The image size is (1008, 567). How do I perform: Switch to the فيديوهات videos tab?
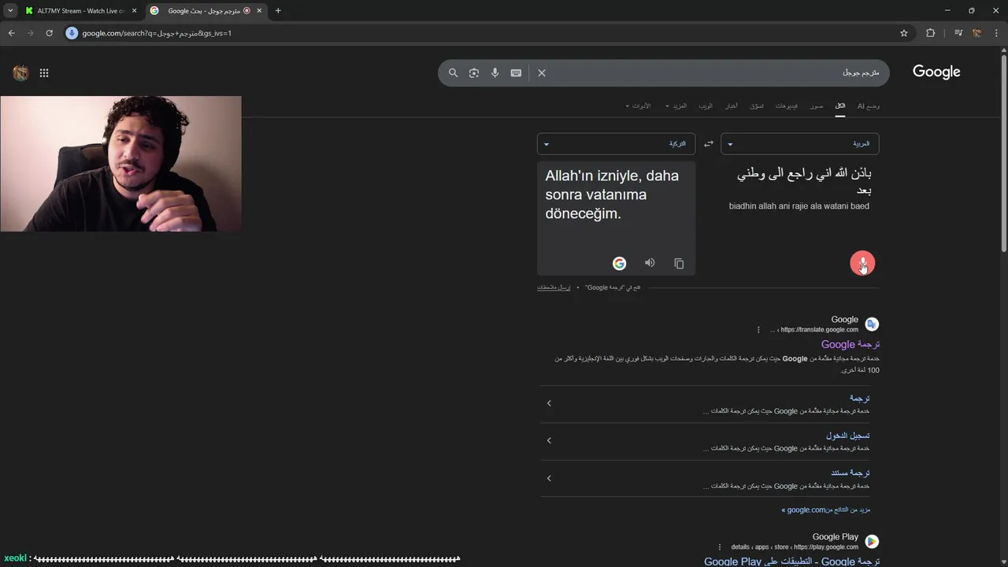[x=787, y=106]
